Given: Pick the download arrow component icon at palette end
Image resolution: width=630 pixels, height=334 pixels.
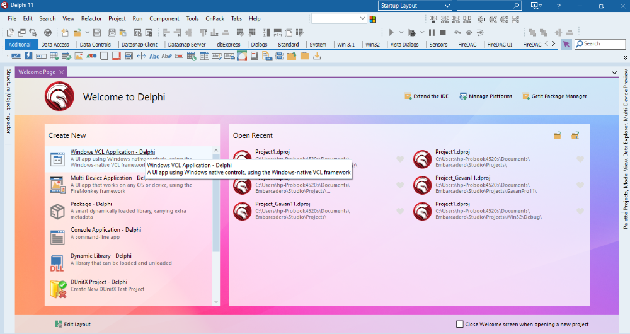Looking at the screenshot, I should 317,56.
